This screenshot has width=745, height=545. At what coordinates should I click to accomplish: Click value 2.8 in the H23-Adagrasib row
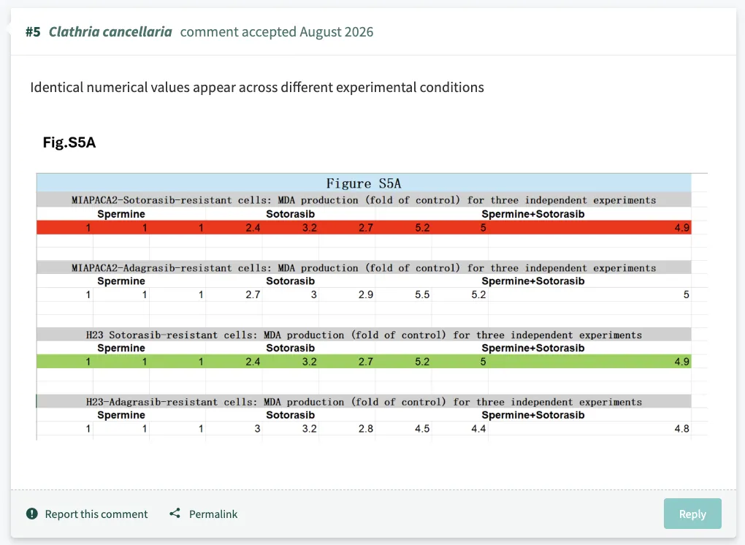[365, 429]
